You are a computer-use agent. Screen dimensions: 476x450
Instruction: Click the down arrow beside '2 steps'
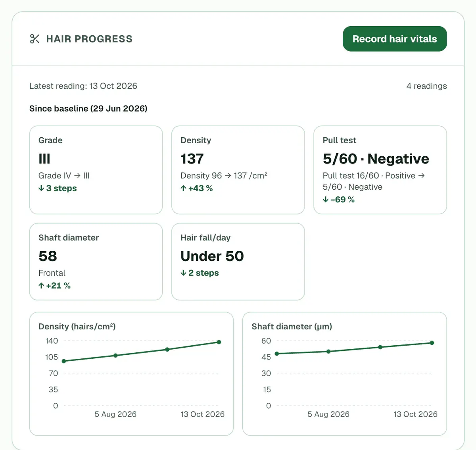point(183,273)
